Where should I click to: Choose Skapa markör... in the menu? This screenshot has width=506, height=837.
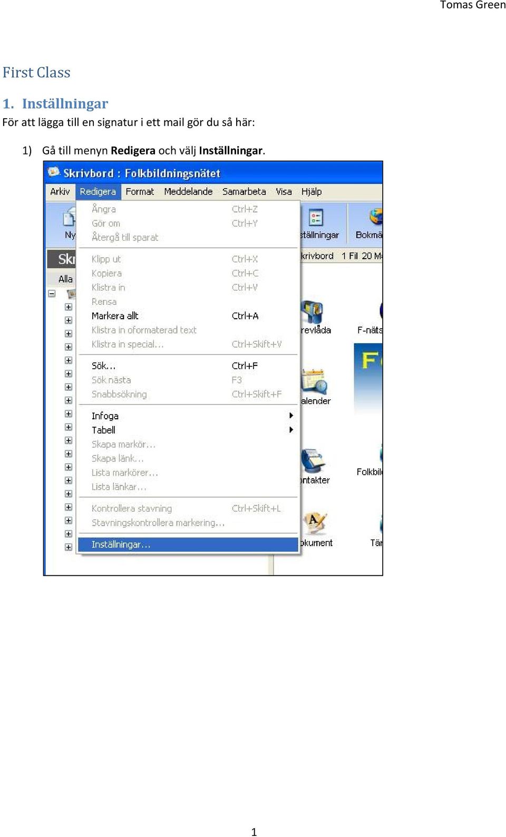pyautogui.click(x=188, y=444)
